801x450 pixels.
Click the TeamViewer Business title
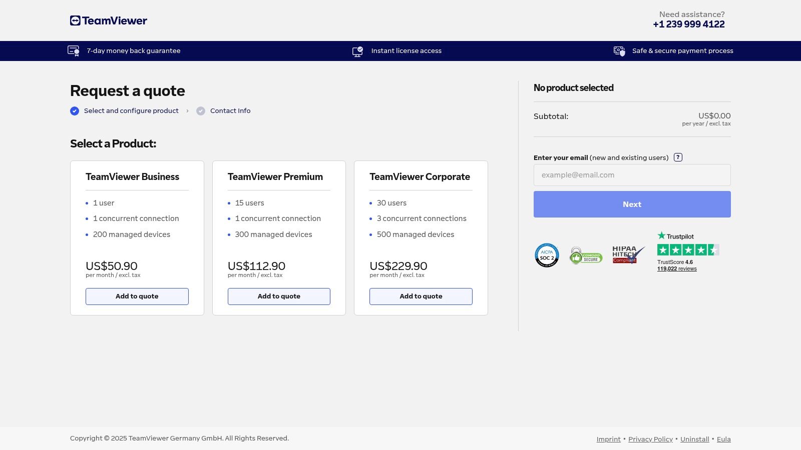132,177
